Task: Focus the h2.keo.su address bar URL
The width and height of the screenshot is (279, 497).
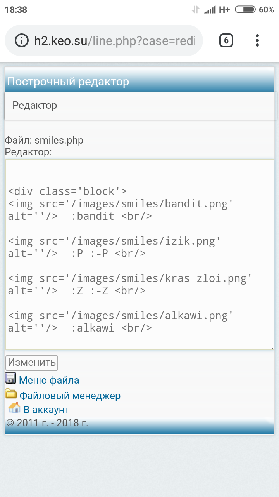Action: pos(115,41)
